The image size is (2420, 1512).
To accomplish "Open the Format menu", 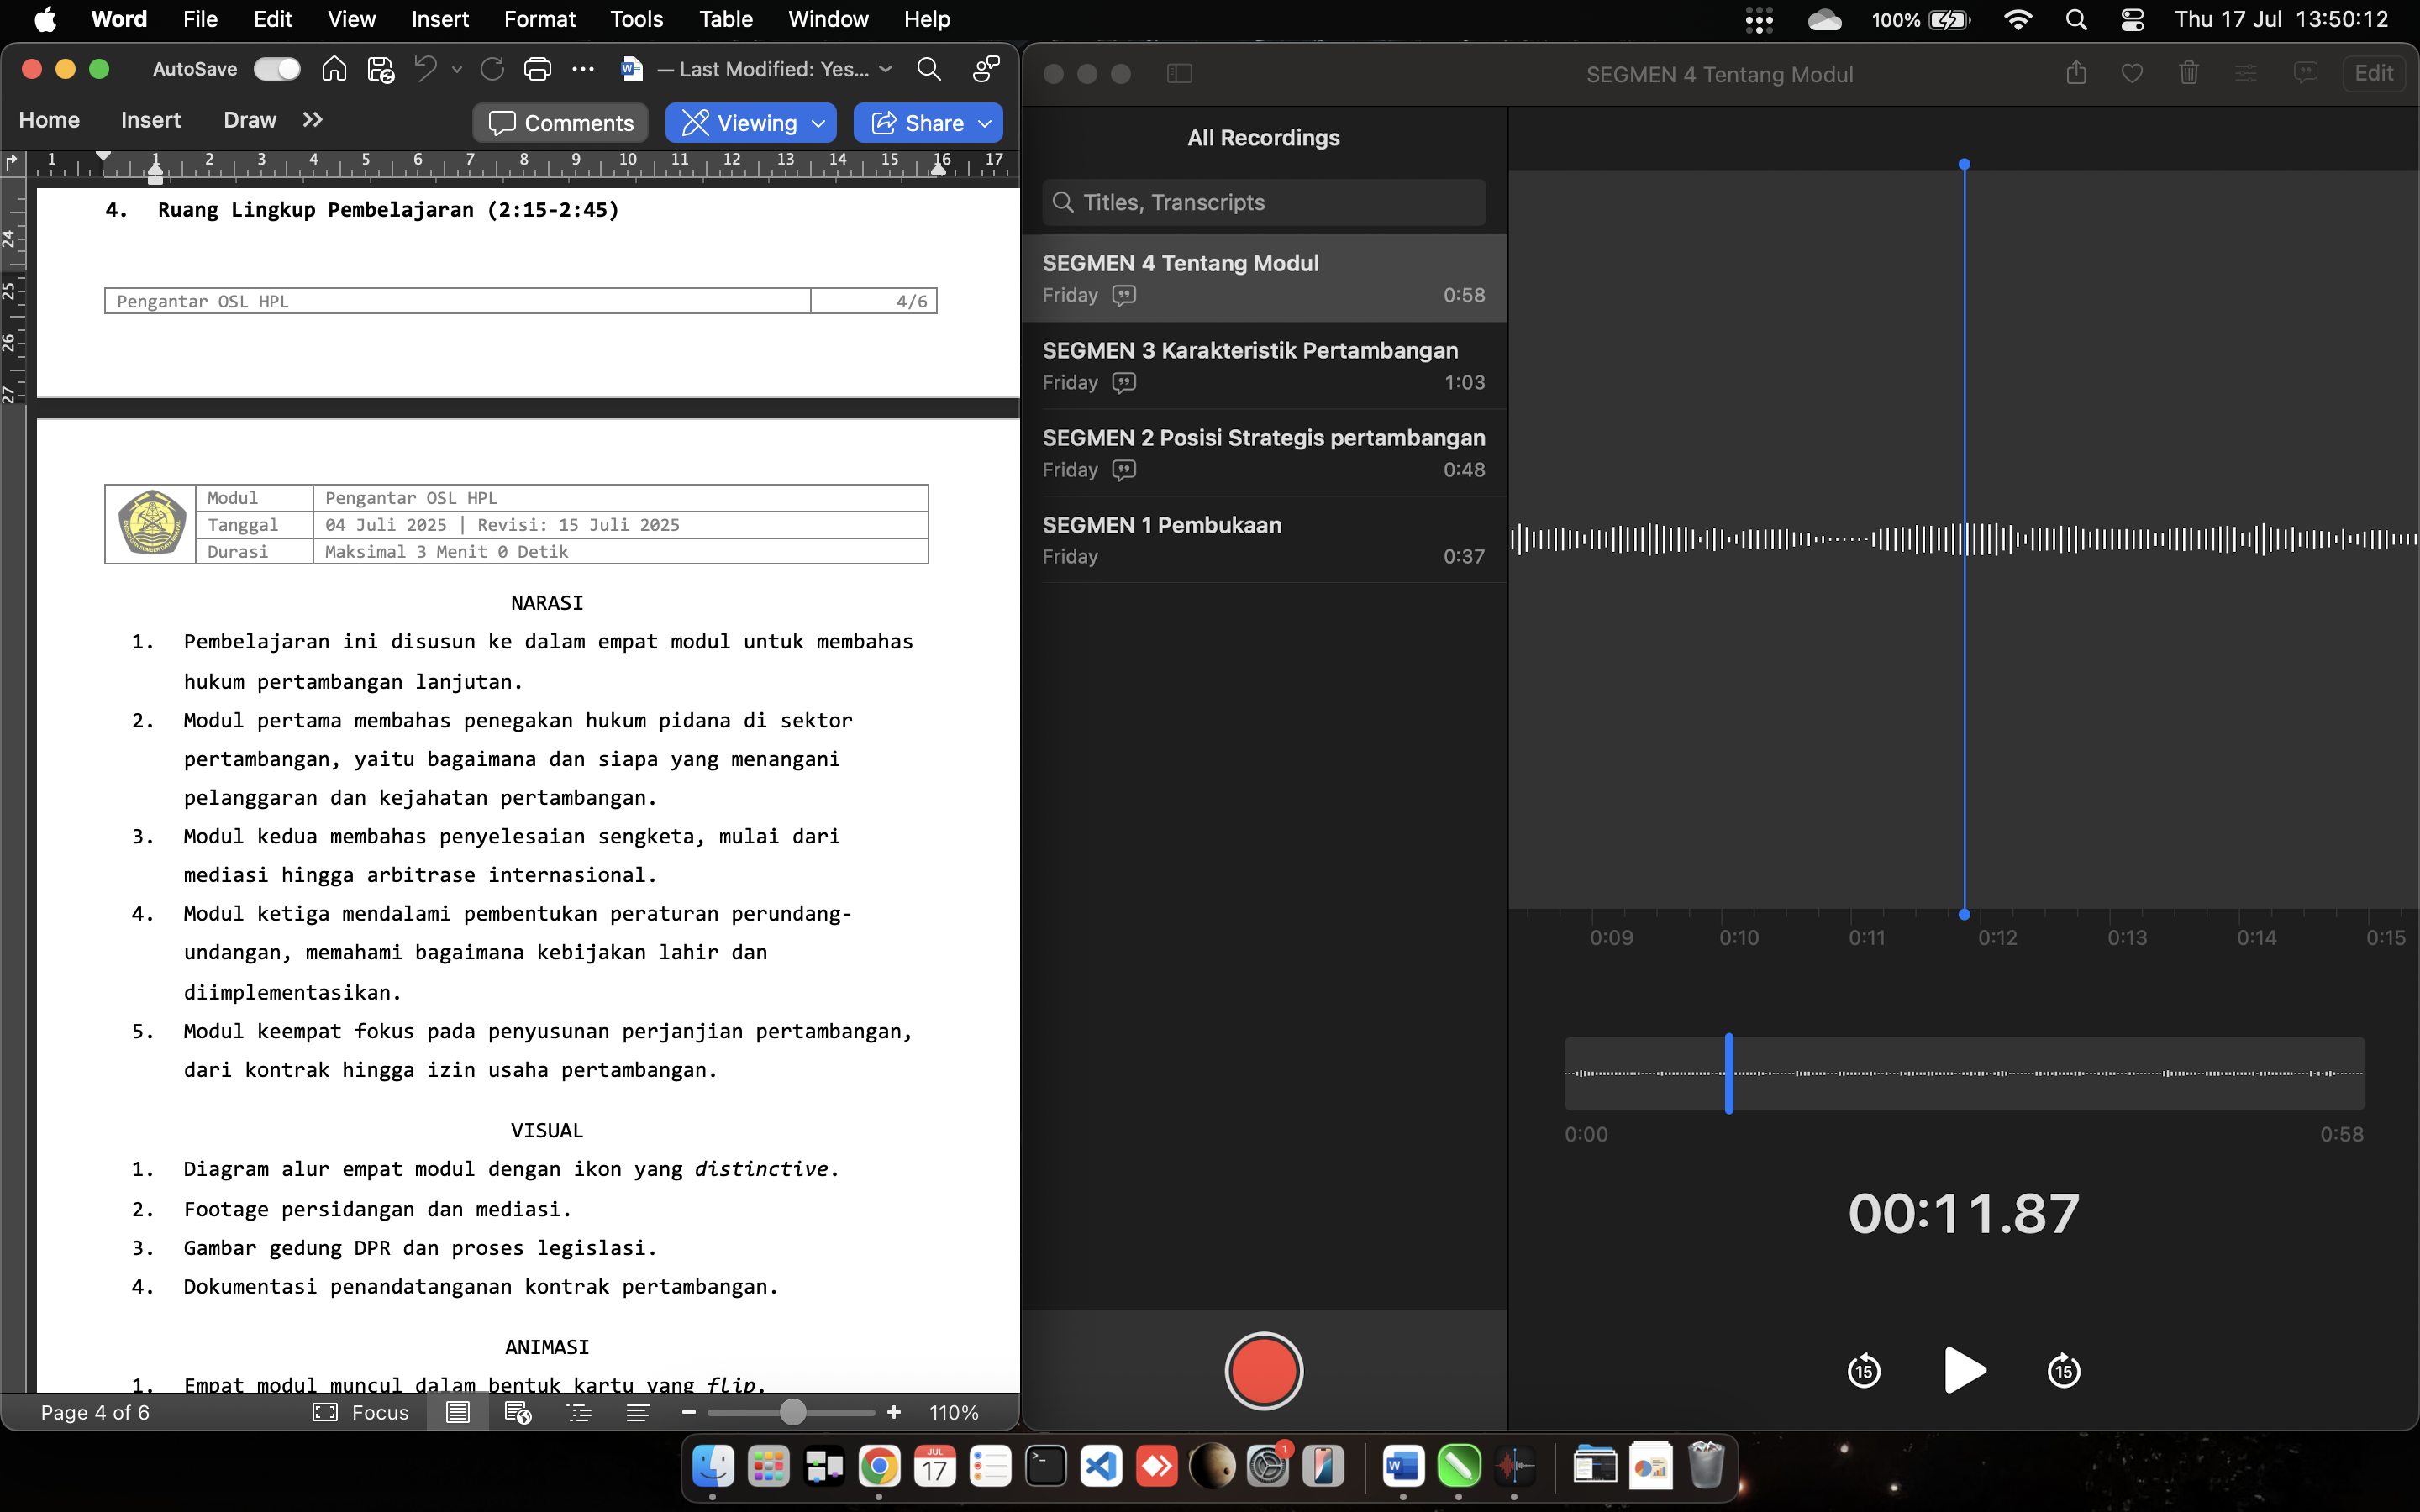I will click(539, 19).
